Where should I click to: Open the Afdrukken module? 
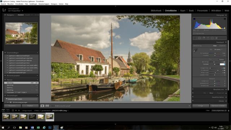(216, 10)
